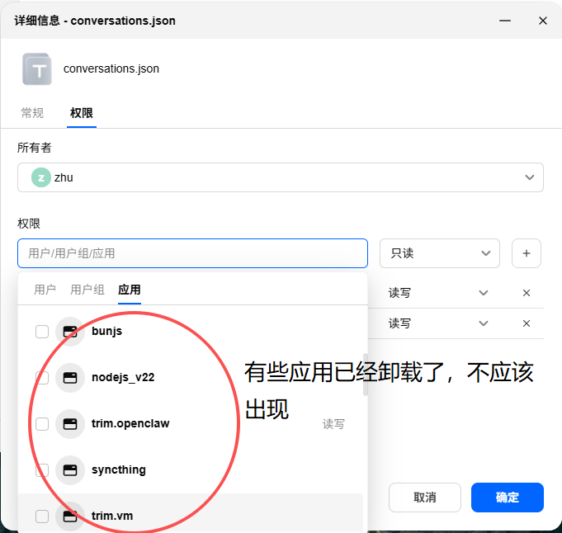Expand the first 读写 permission dropdown

pos(484,293)
